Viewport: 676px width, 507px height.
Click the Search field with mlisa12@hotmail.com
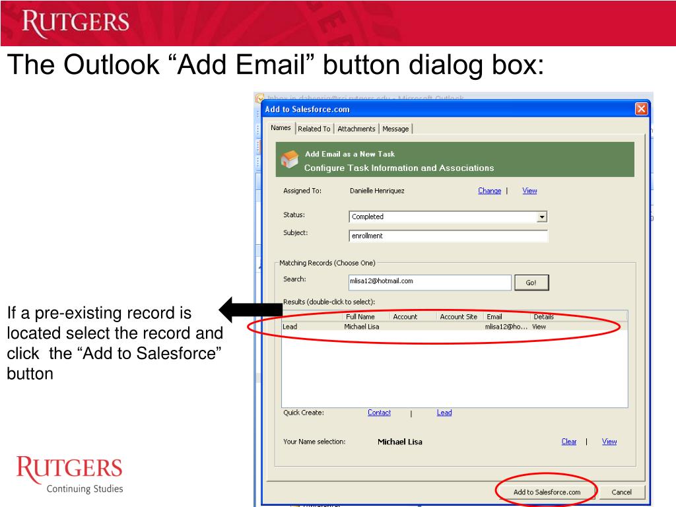point(430,281)
